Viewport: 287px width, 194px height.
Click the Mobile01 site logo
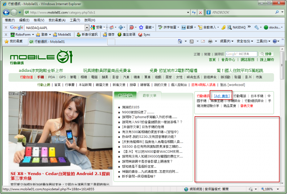pyautogui.click(x=41, y=57)
